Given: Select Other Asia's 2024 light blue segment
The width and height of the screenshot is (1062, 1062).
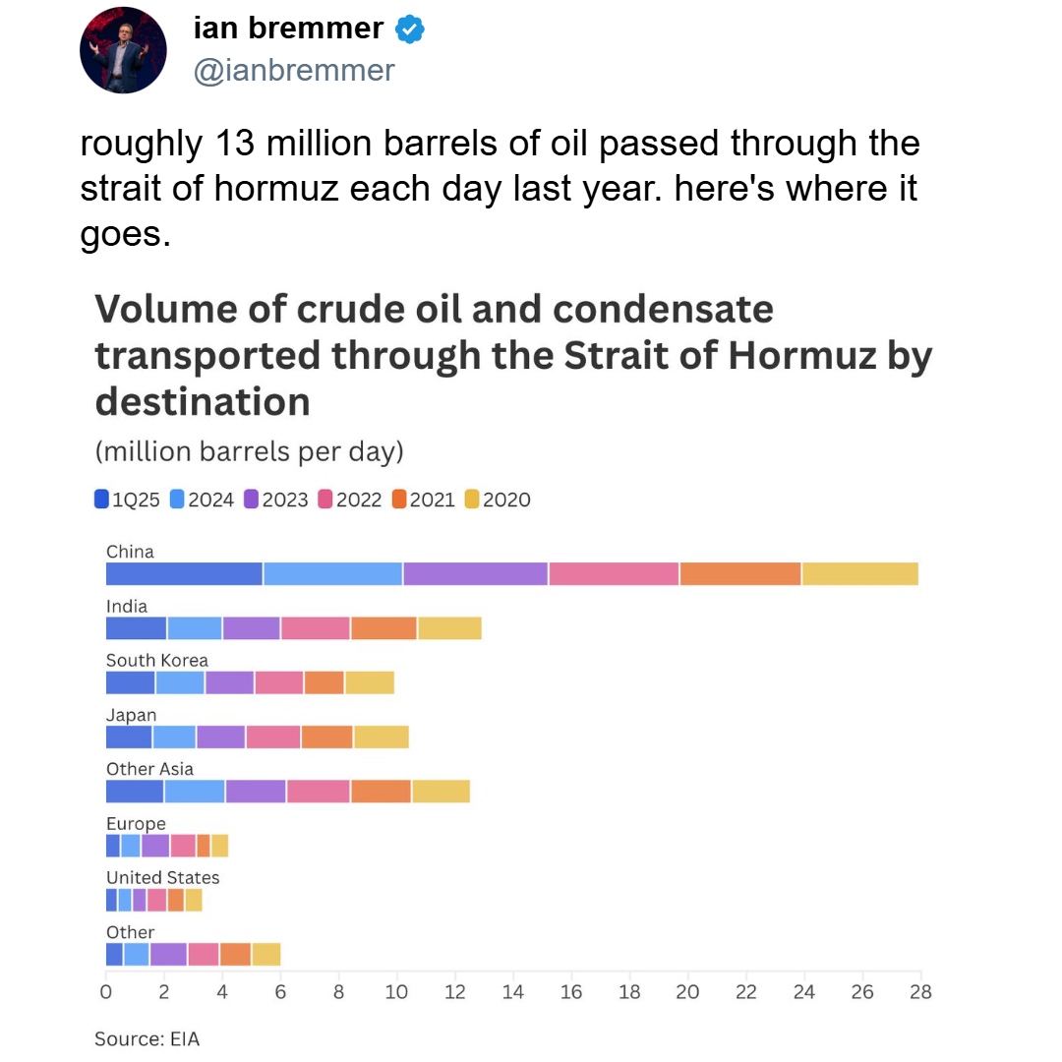Looking at the screenshot, I should pyautogui.click(x=195, y=791).
